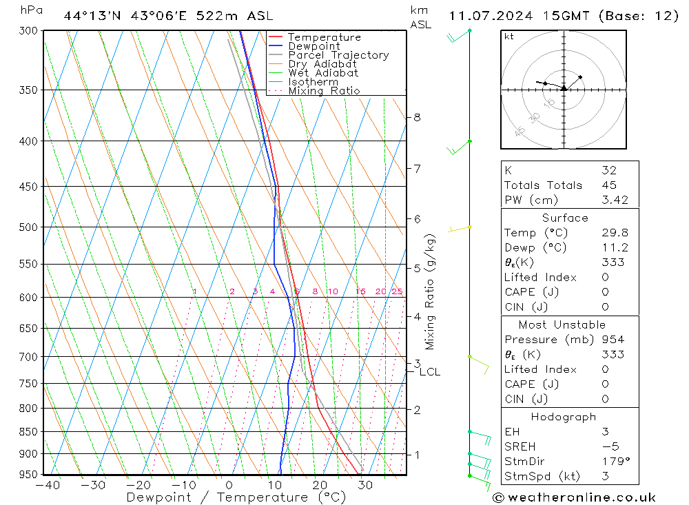Click the 30 temperature axis label
The image size is (689, 505).
point(365,485)
